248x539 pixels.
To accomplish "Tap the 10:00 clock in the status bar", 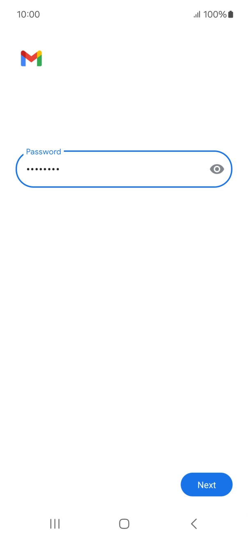I will coord(28,14).
